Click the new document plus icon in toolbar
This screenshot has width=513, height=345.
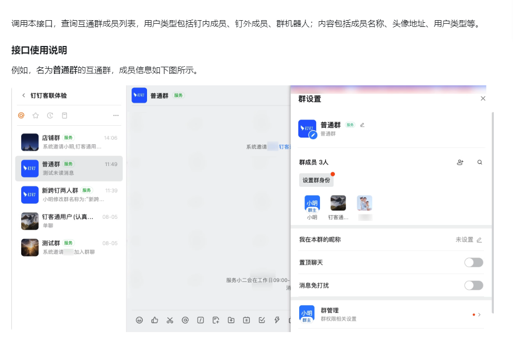click(215, 320)
